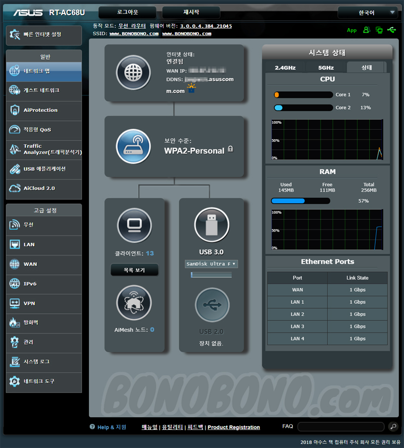Open the SanDisk Ultra device dropdown
404x448 pixels.
click(x=211, y=264)
